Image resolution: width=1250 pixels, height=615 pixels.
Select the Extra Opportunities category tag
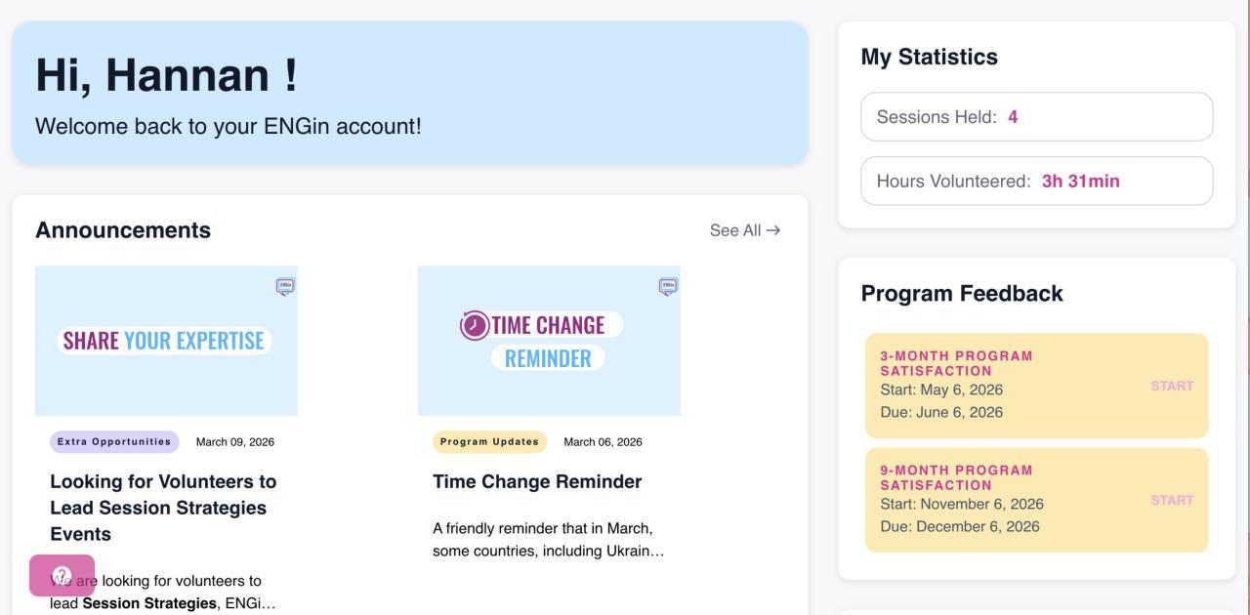(x=114, y=442)
